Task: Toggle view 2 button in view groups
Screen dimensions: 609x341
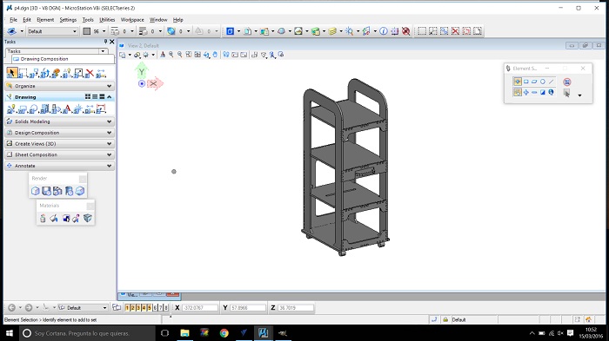Action: pos(132,308)
